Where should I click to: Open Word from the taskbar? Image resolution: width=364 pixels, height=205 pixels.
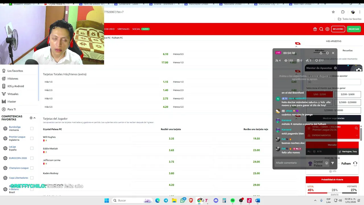click(x=257, y=200)
